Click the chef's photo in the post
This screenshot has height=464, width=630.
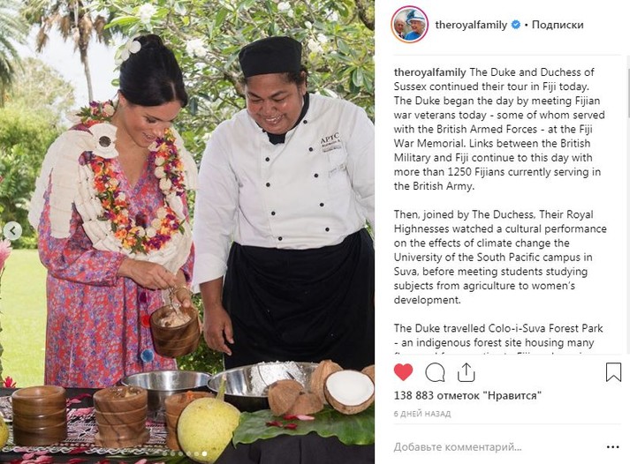point(287,200)
